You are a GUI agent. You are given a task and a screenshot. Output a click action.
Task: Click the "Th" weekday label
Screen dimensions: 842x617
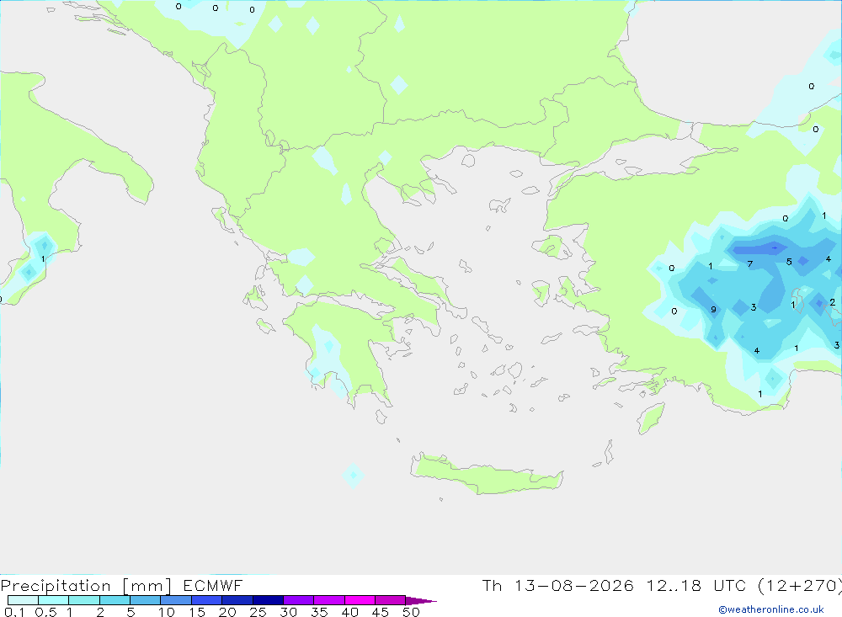click(x=492, y=585)
